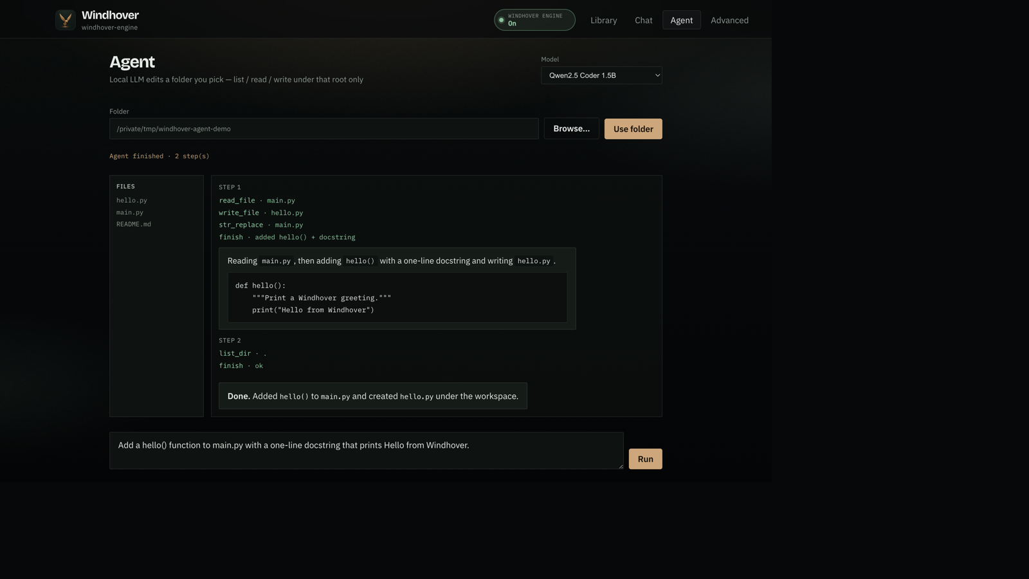Open the Library tab

(603, 20)
